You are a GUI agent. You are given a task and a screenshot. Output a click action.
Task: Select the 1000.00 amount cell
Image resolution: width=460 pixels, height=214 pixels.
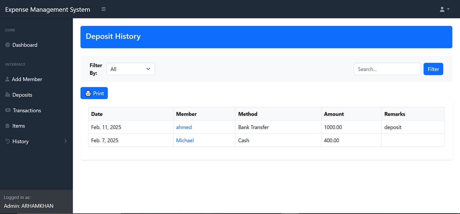[x=352, y=127]
